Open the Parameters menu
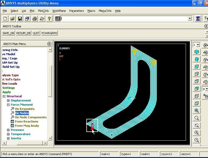 pos(76,11)
